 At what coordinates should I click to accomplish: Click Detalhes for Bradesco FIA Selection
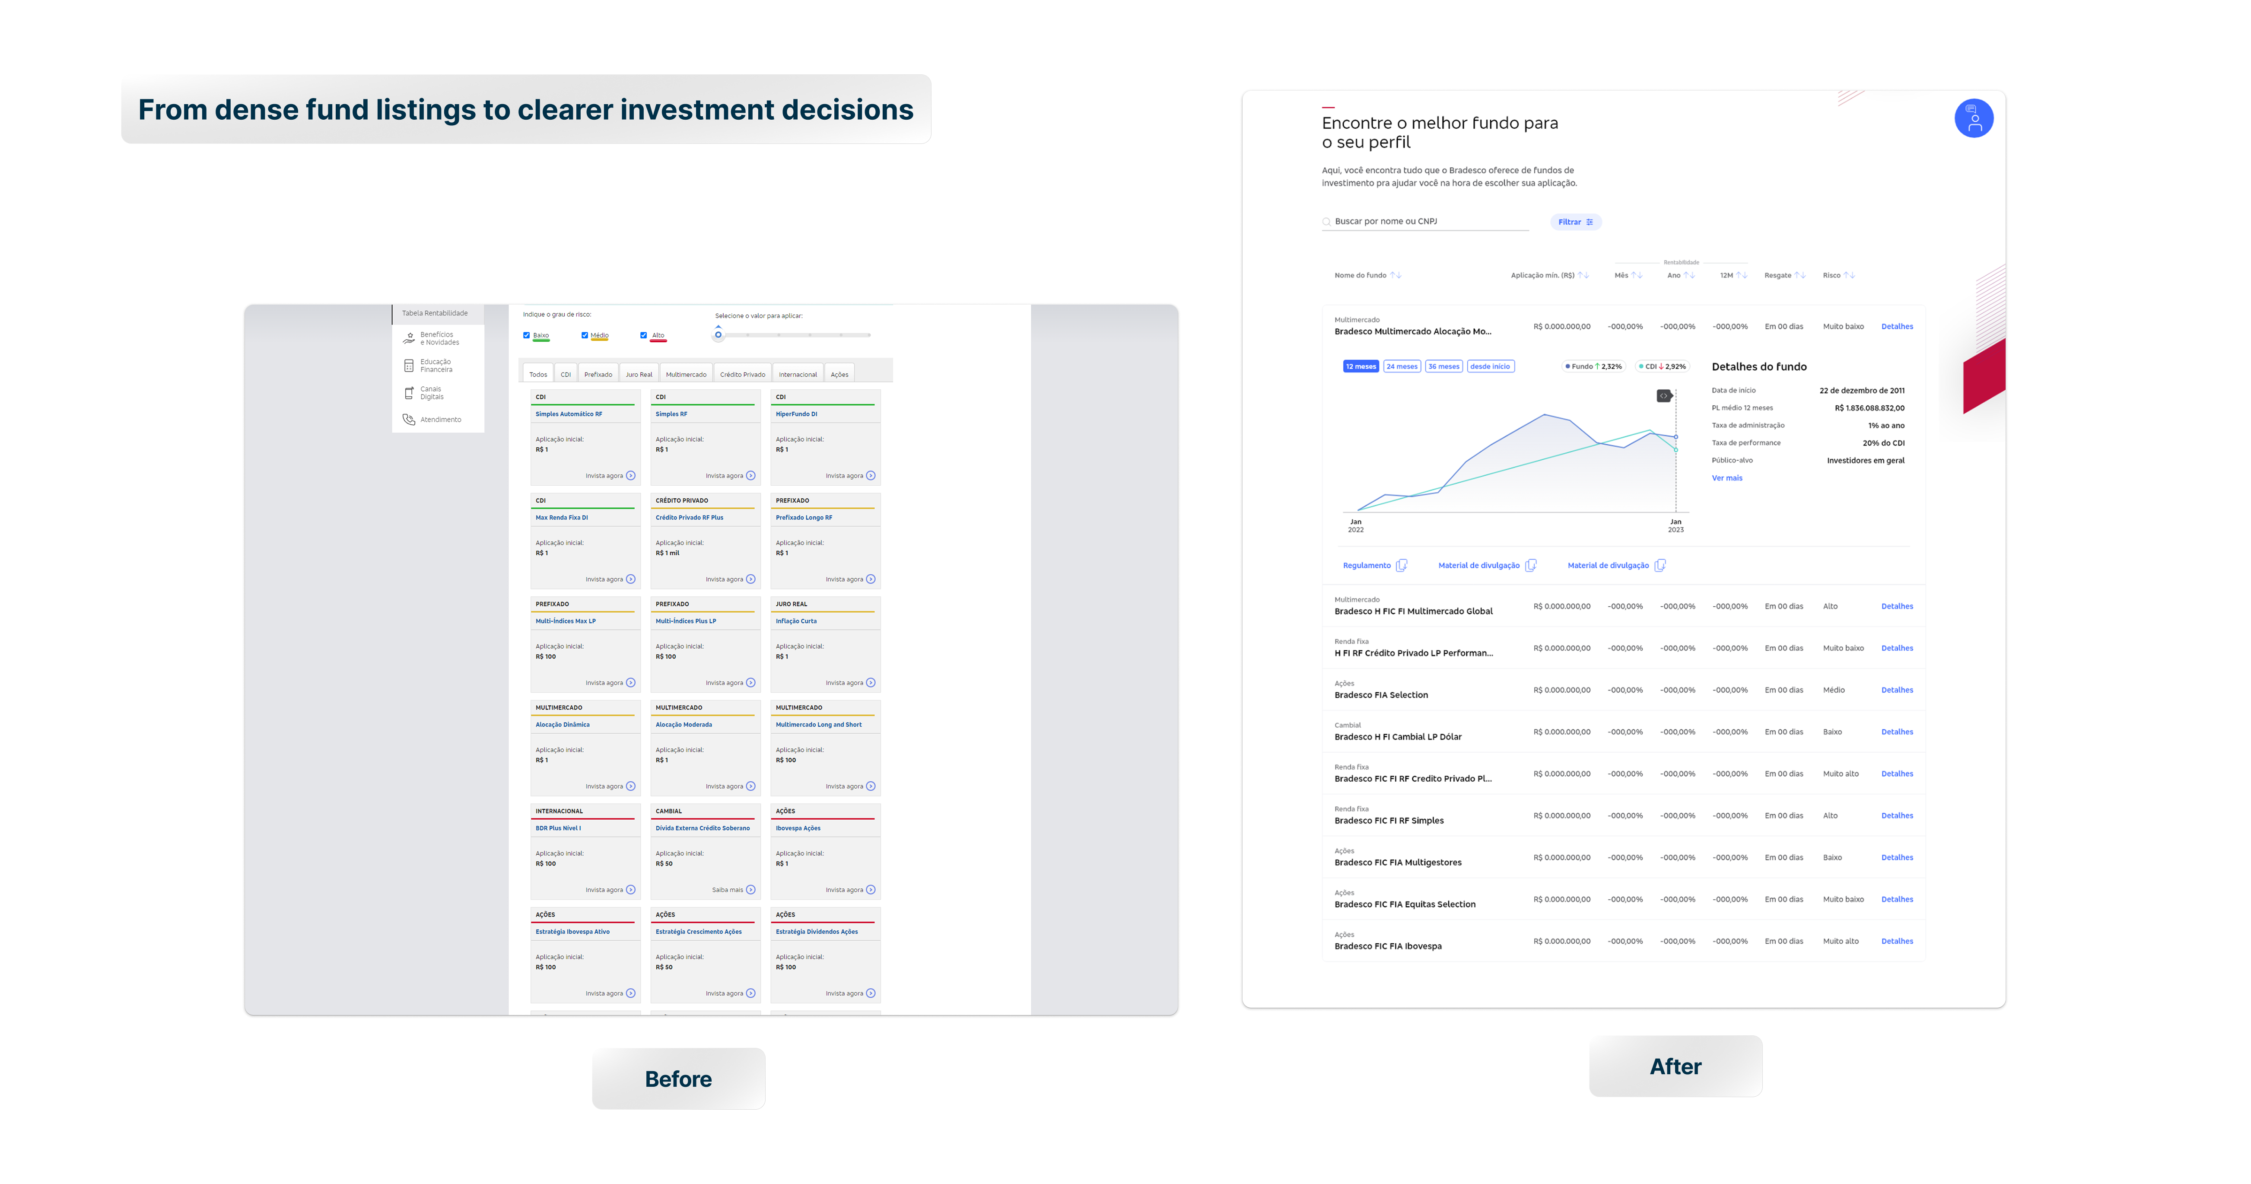(x=1897, y=689)
